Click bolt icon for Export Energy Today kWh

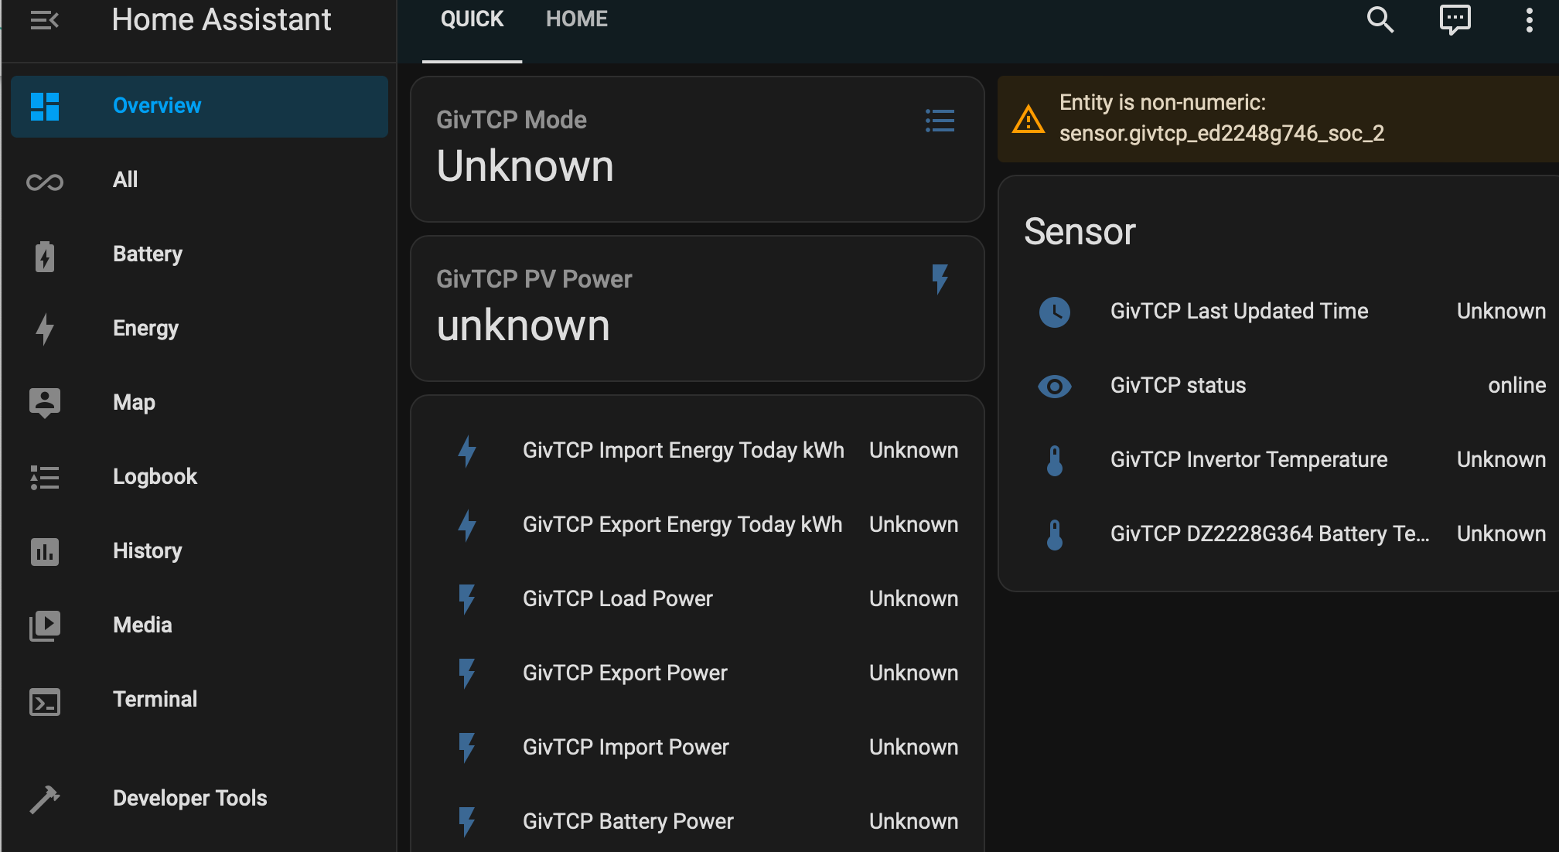pyautogui.click(x=466, y=525)
